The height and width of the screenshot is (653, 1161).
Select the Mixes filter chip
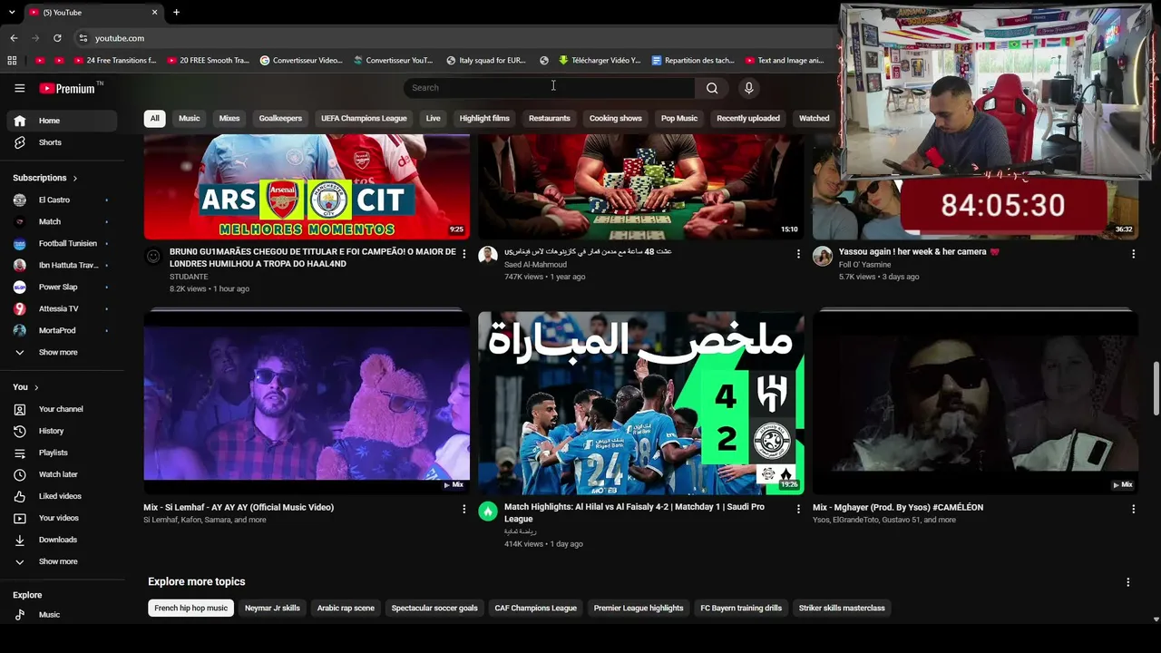[x=229, y=118]
